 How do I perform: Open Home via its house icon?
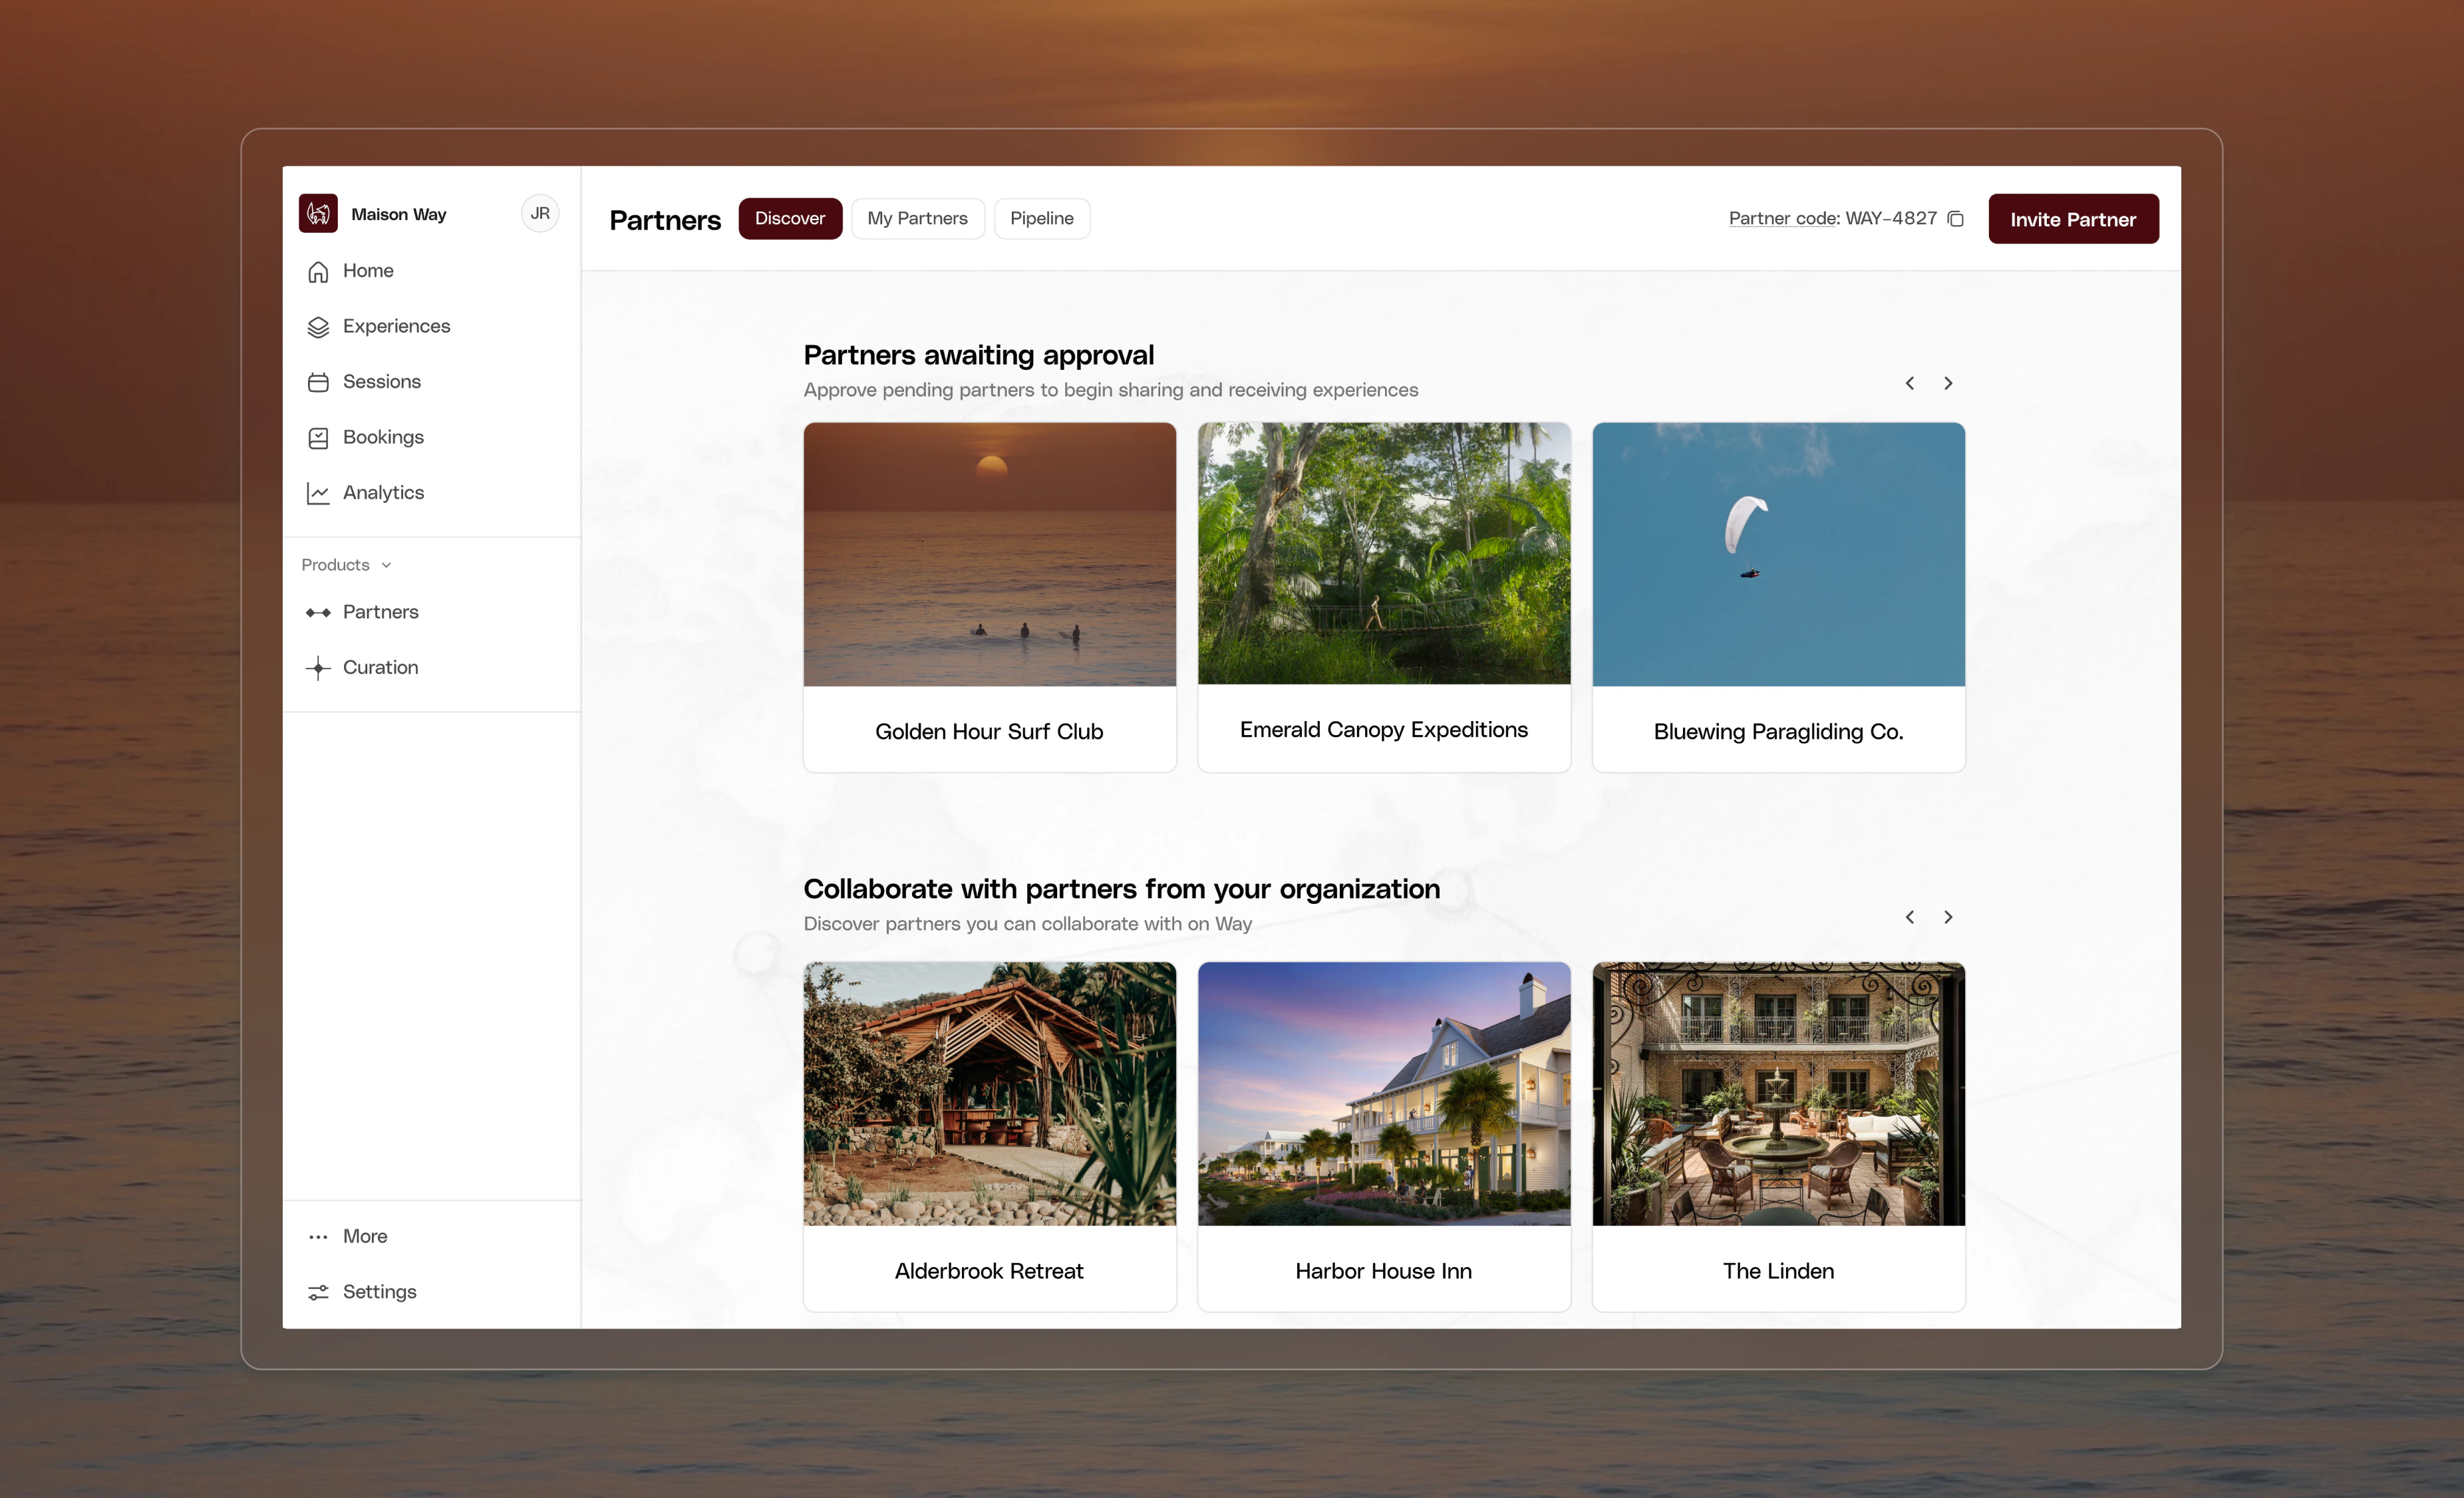tap(318, 272)
